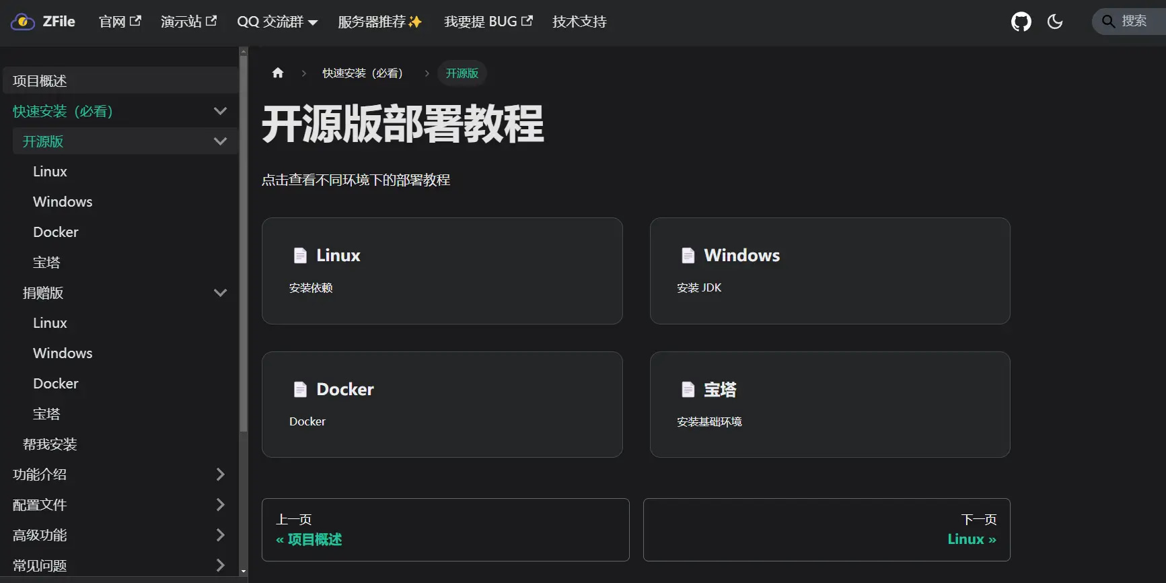Expand the 配置文件 sidebar section
Viewport: 1166px width, 583px height.
[220, 505]
